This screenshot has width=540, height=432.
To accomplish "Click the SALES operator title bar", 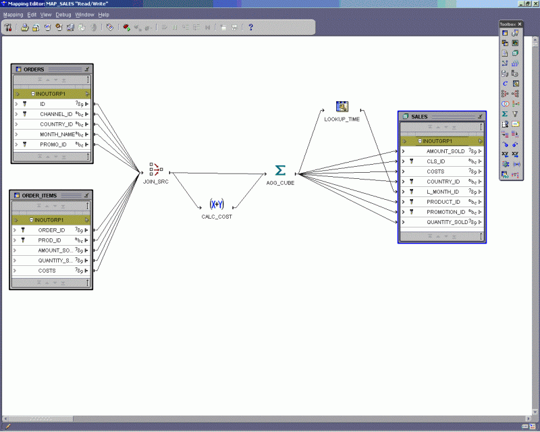I will click(x=442, y=117).
